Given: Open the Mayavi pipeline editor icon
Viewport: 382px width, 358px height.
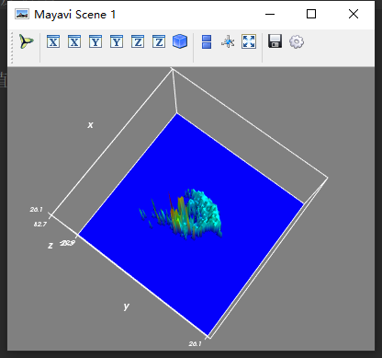Looking at the screenshot, I should [x=27, y=41].
